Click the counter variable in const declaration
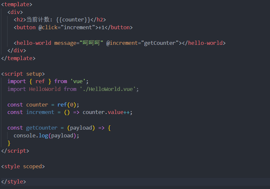 click(37, 105)
